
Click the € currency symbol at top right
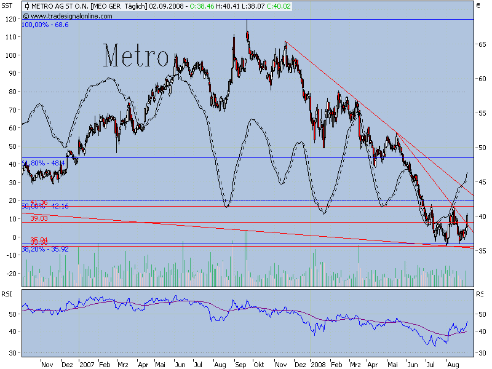[x=478, y=6]
